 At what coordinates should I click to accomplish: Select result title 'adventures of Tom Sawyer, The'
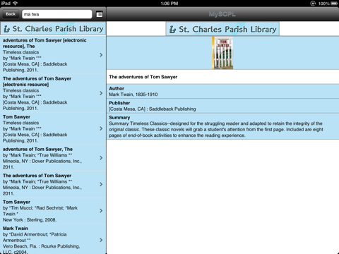37,149
